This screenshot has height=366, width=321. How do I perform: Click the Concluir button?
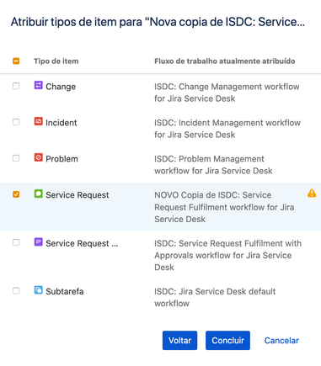pos(227,341)
